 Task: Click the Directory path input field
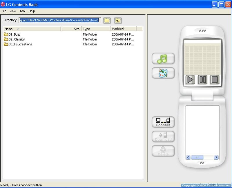pos(60,20)
